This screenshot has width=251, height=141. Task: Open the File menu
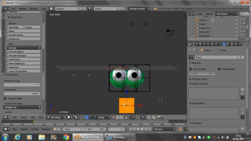click(x=13, y=9)
